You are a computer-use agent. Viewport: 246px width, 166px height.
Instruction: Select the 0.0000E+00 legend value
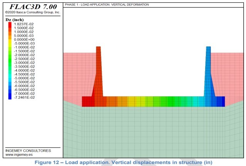tap(24, 39)
